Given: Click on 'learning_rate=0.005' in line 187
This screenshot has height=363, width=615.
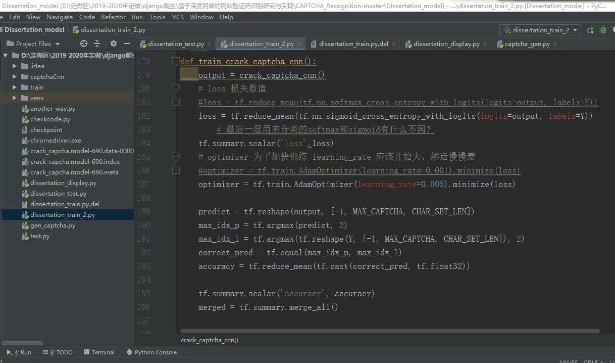Looking at the screenshot, I should pyautogui.click(x=402, y=185).
